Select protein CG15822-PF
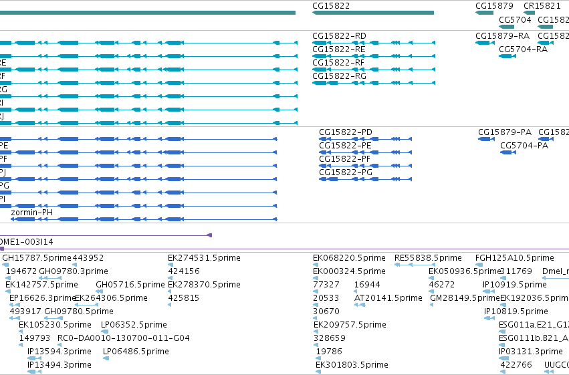Screen dimensions: 569x375 (366, 166)
